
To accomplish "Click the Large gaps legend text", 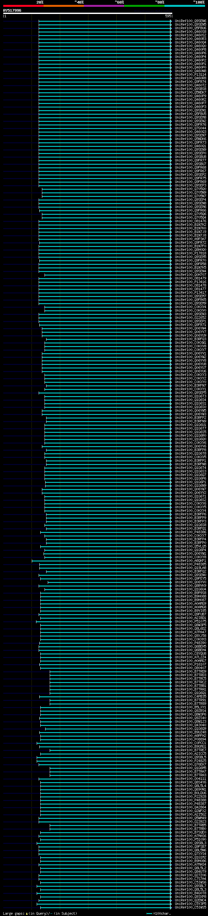I will tap(40, 913).
